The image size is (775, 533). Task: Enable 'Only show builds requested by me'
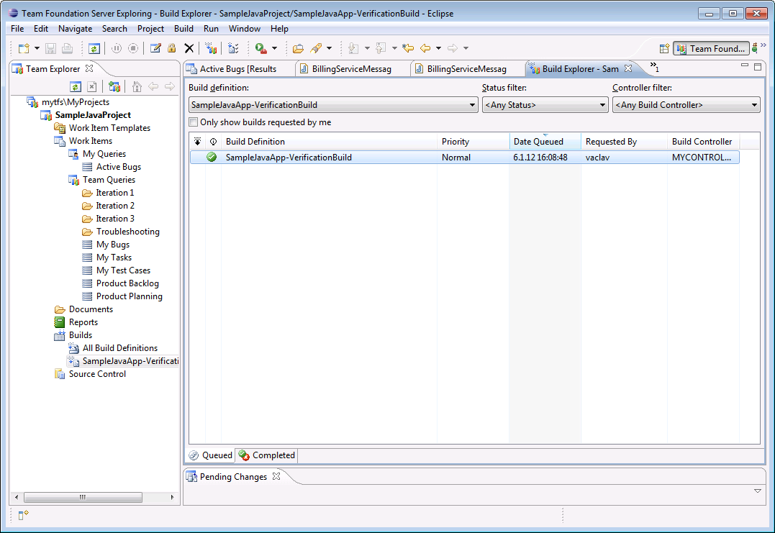click(x=193, y=122)
